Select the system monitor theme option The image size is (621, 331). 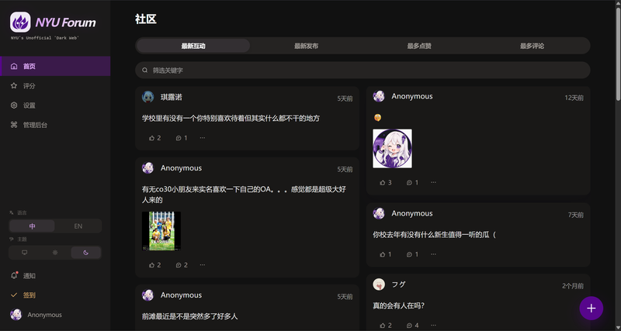25,253
